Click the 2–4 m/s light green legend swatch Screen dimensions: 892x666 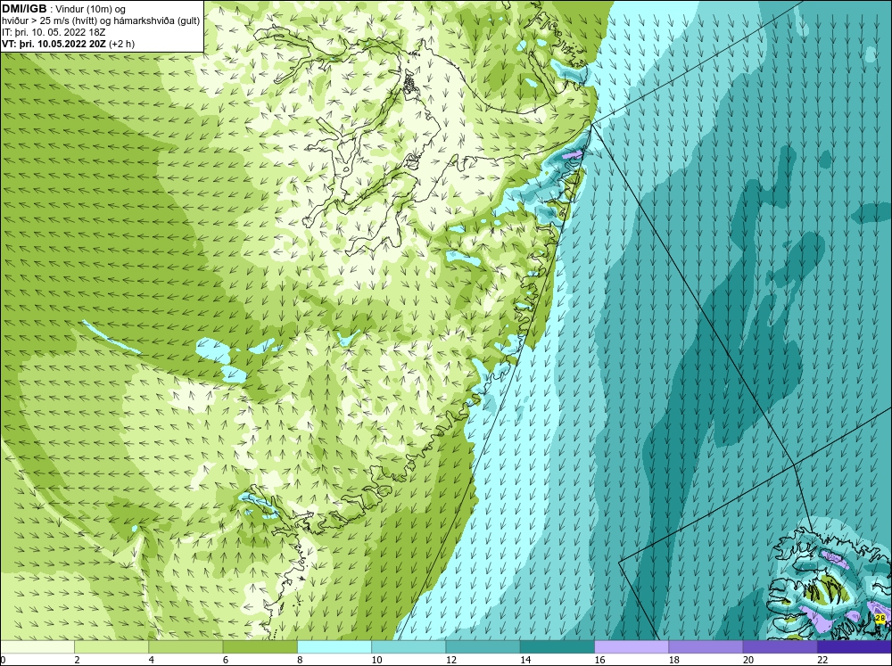[x=111, y=647]
